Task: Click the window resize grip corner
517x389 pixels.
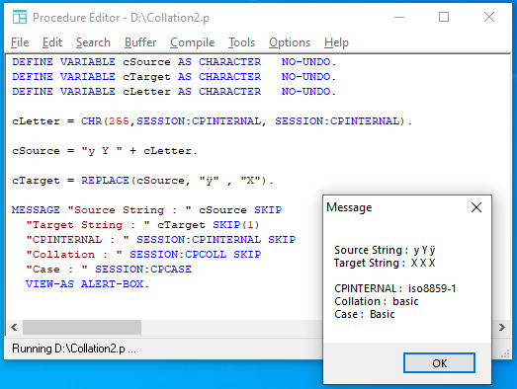Action: 505,354
